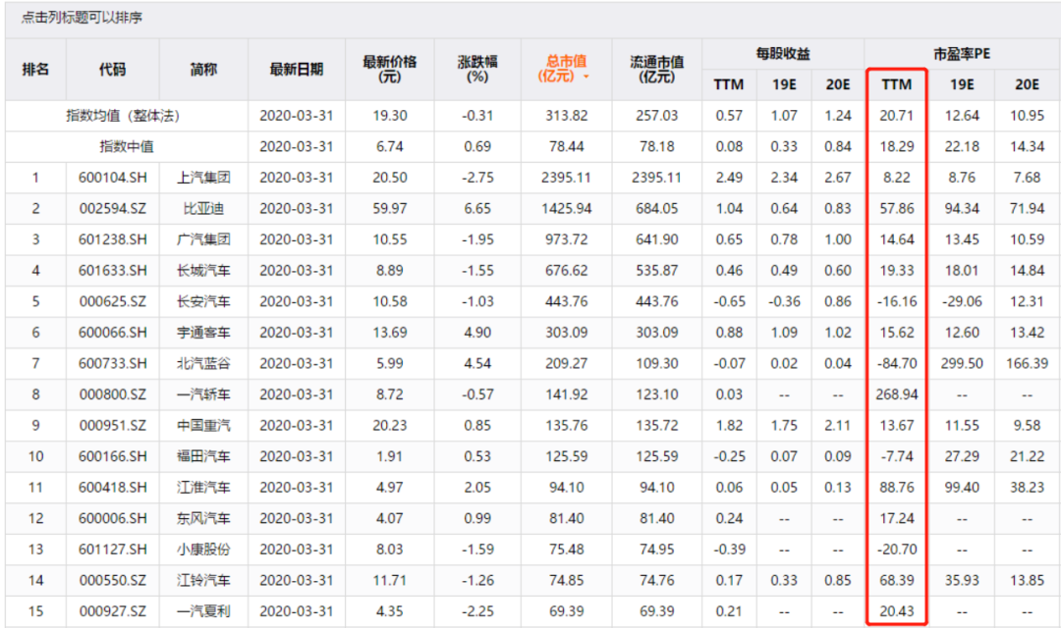Image resolution: width=1061 pixels, height=628 pixels.
Task: Sort by 最新价格(元) column header
Action: click(390, 69)
